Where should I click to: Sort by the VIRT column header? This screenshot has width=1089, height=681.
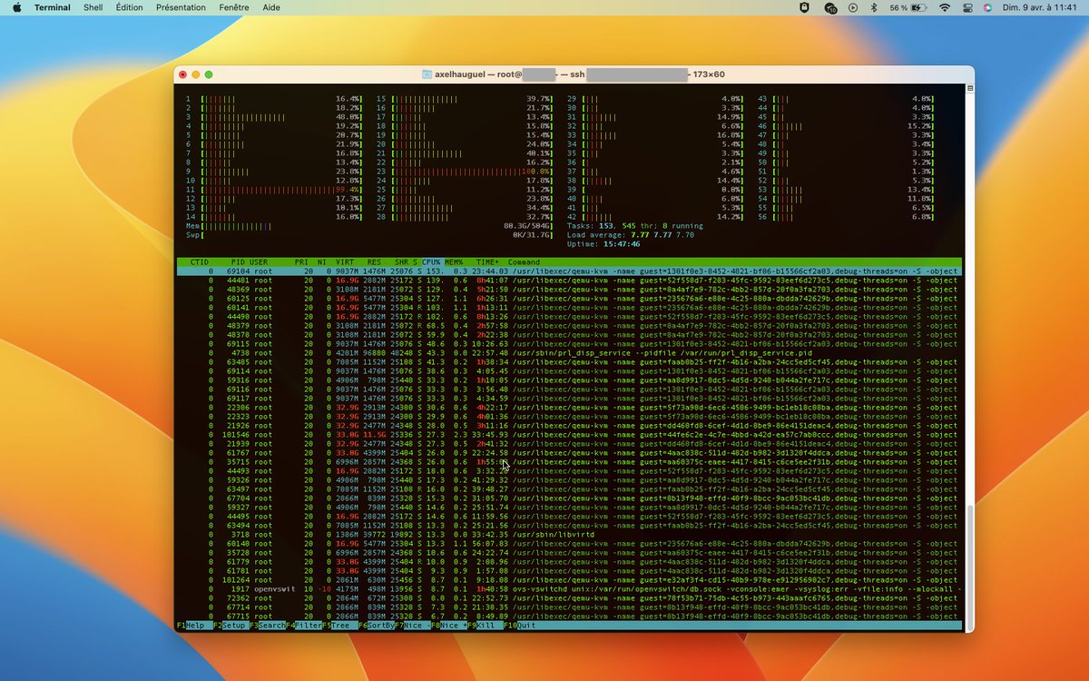[x=345, y=262]
